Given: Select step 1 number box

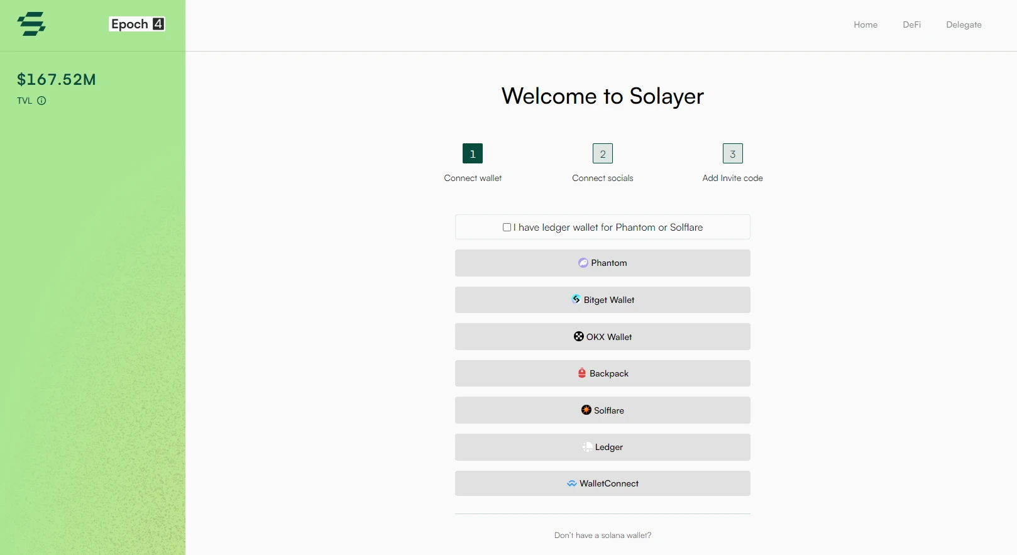Looking at the screenshot, I should (x=473, y=153).
